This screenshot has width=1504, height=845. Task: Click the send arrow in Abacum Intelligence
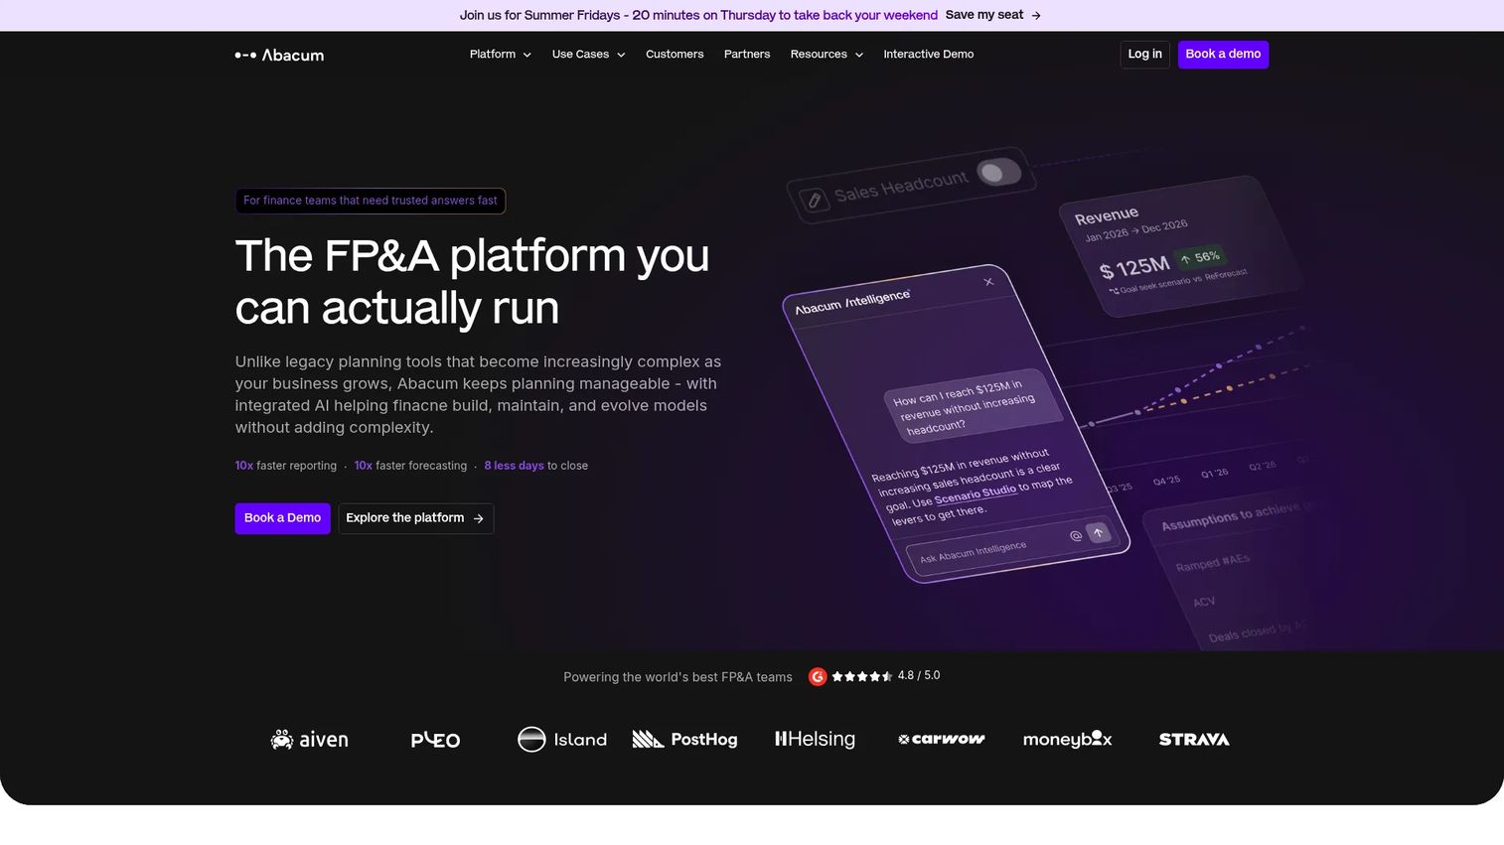[1098, 532]
